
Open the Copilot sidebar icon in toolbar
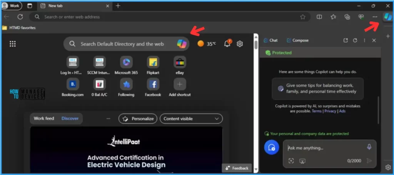388,17
